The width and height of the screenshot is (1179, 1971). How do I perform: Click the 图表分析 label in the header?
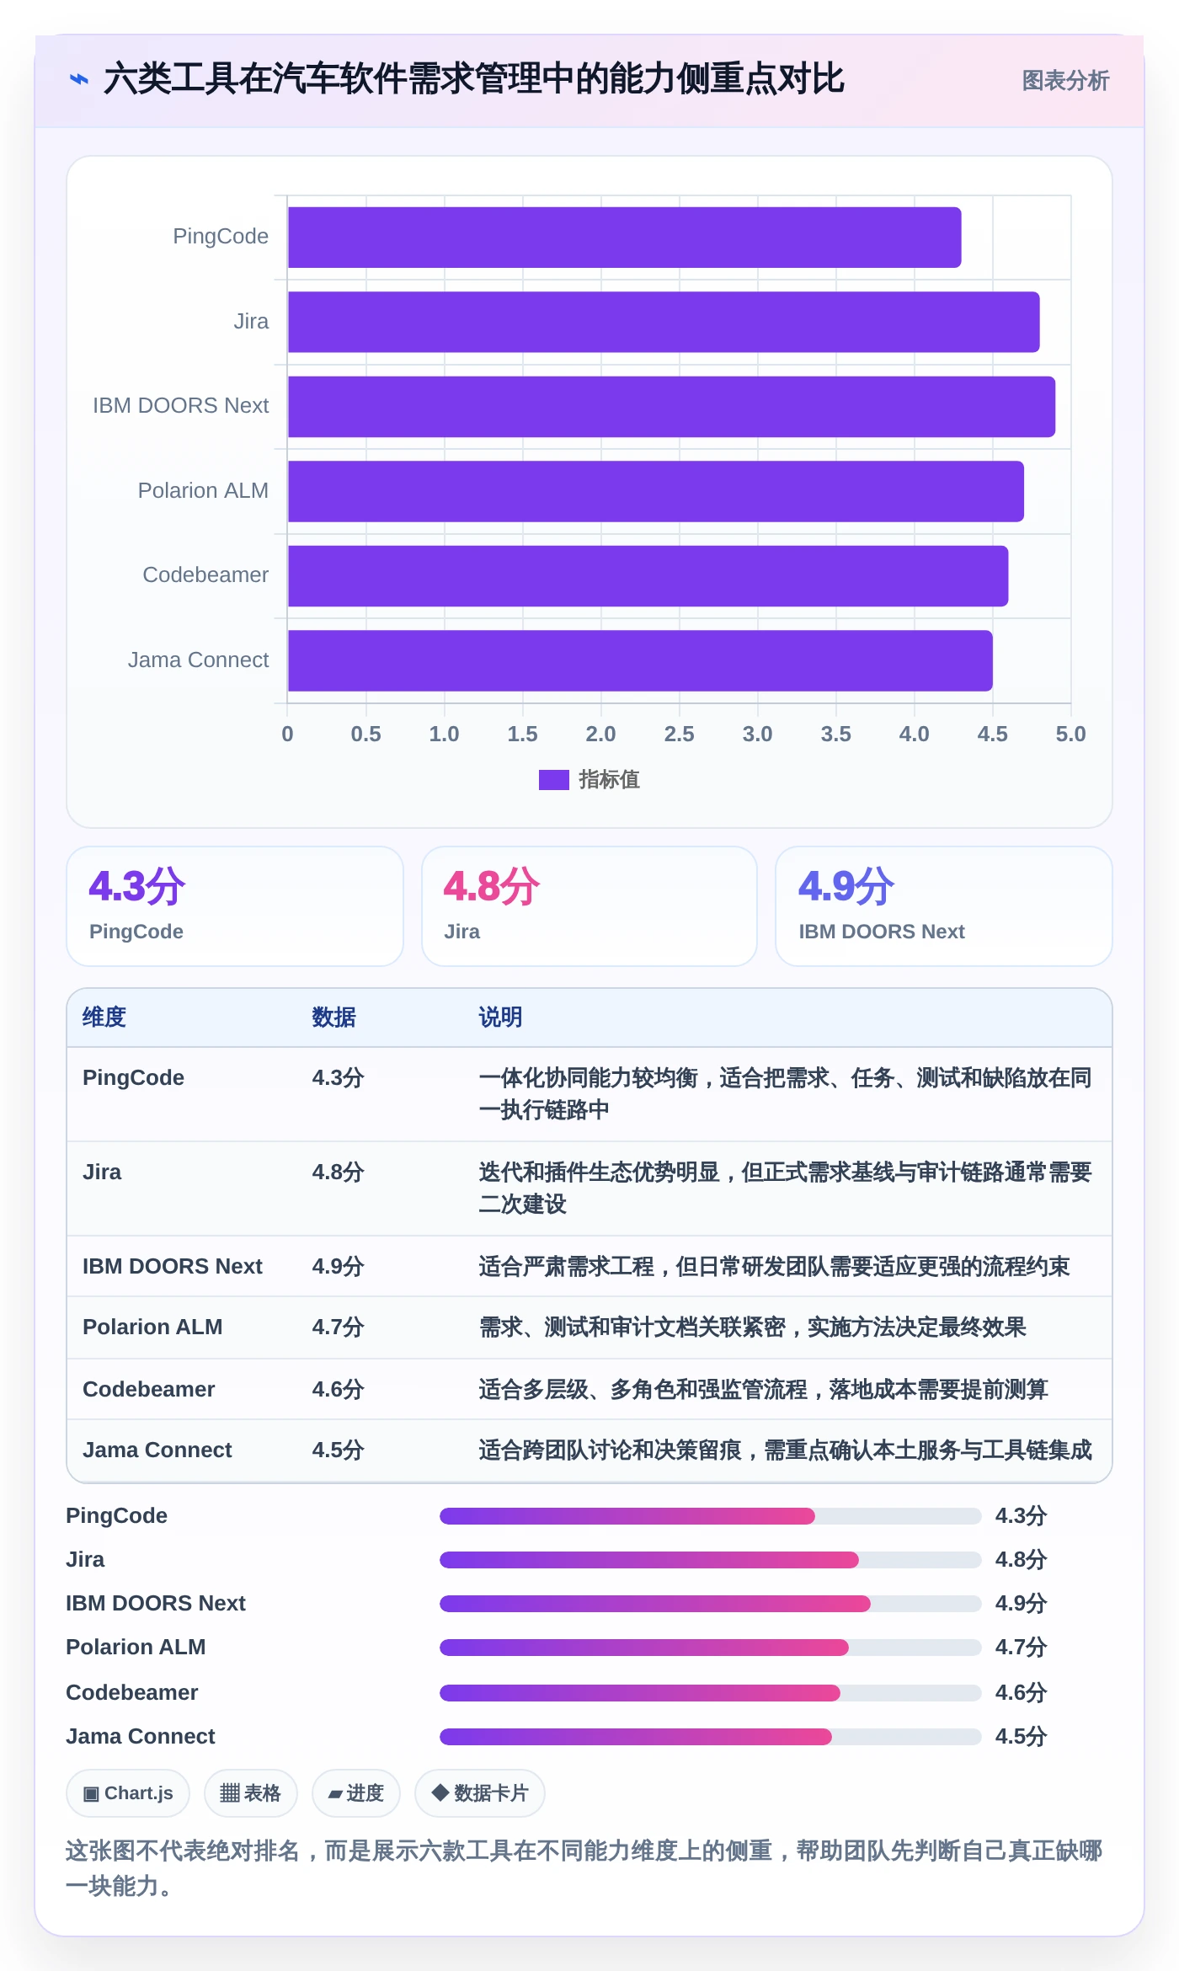pos(1065,81)
